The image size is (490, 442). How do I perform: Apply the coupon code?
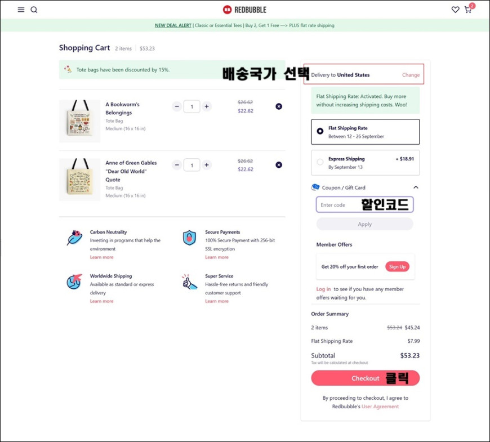coord(365,224)
